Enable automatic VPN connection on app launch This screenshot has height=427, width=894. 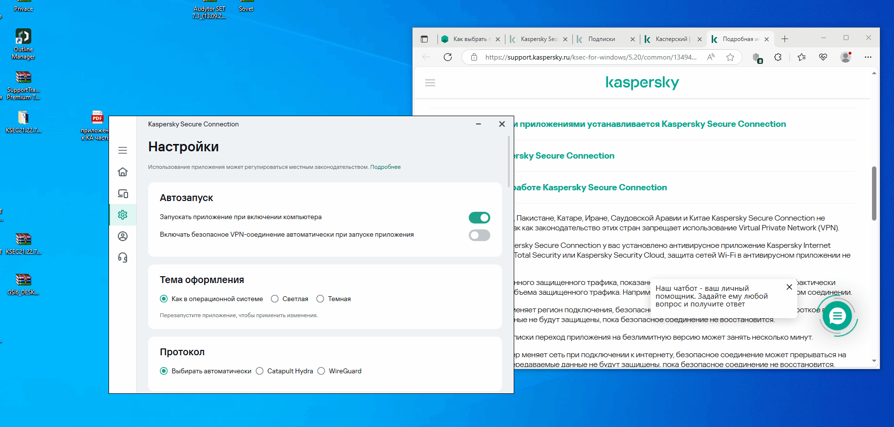click(x=480, y=235)
